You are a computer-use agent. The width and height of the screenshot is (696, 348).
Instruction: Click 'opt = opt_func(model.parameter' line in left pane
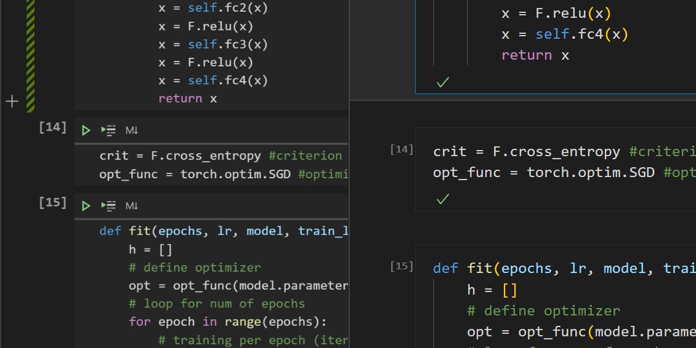point(238,286)
